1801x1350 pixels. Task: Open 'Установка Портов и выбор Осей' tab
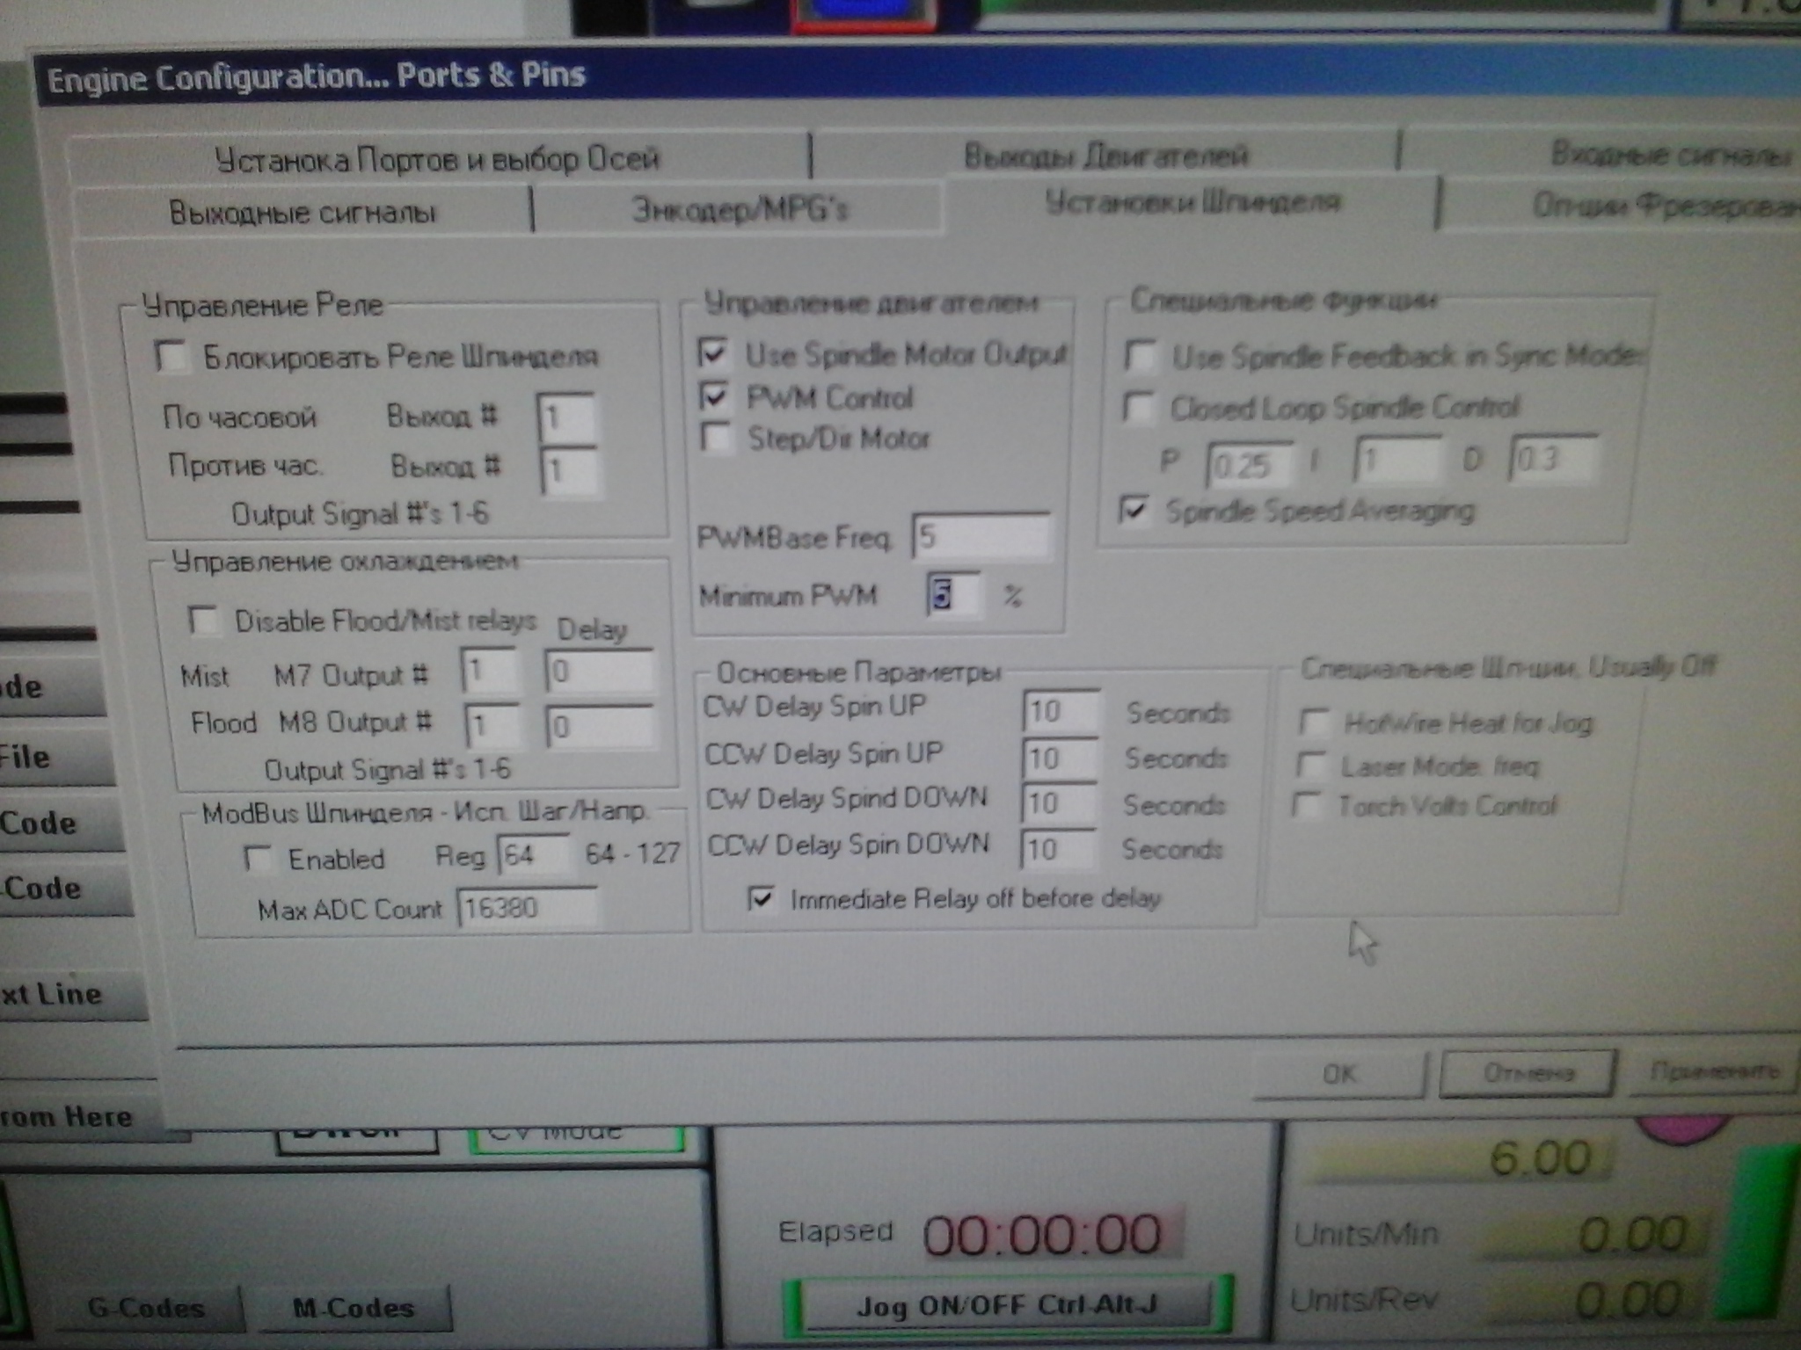click(x=437, y=160)
